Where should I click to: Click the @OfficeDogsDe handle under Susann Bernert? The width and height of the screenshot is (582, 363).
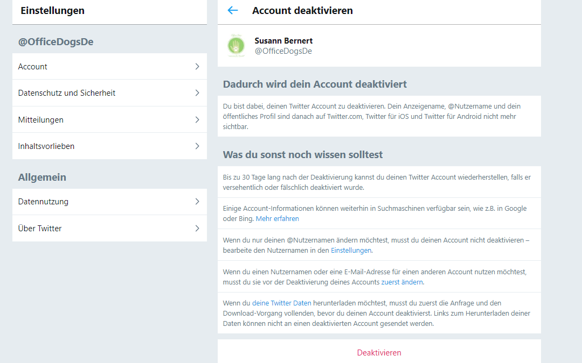click(283, 51)
